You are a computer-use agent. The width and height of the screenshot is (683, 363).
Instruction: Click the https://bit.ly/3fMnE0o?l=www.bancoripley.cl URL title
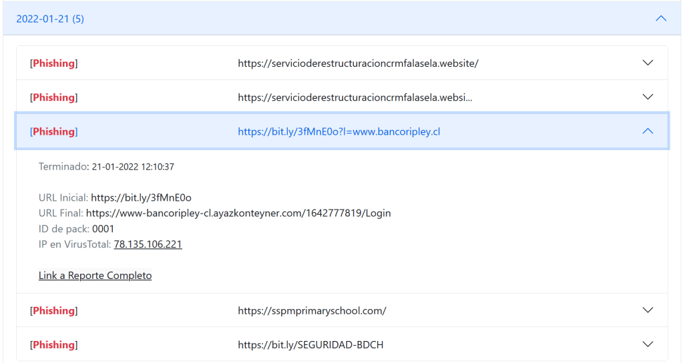pyautogui.click(x=338, y=131)
